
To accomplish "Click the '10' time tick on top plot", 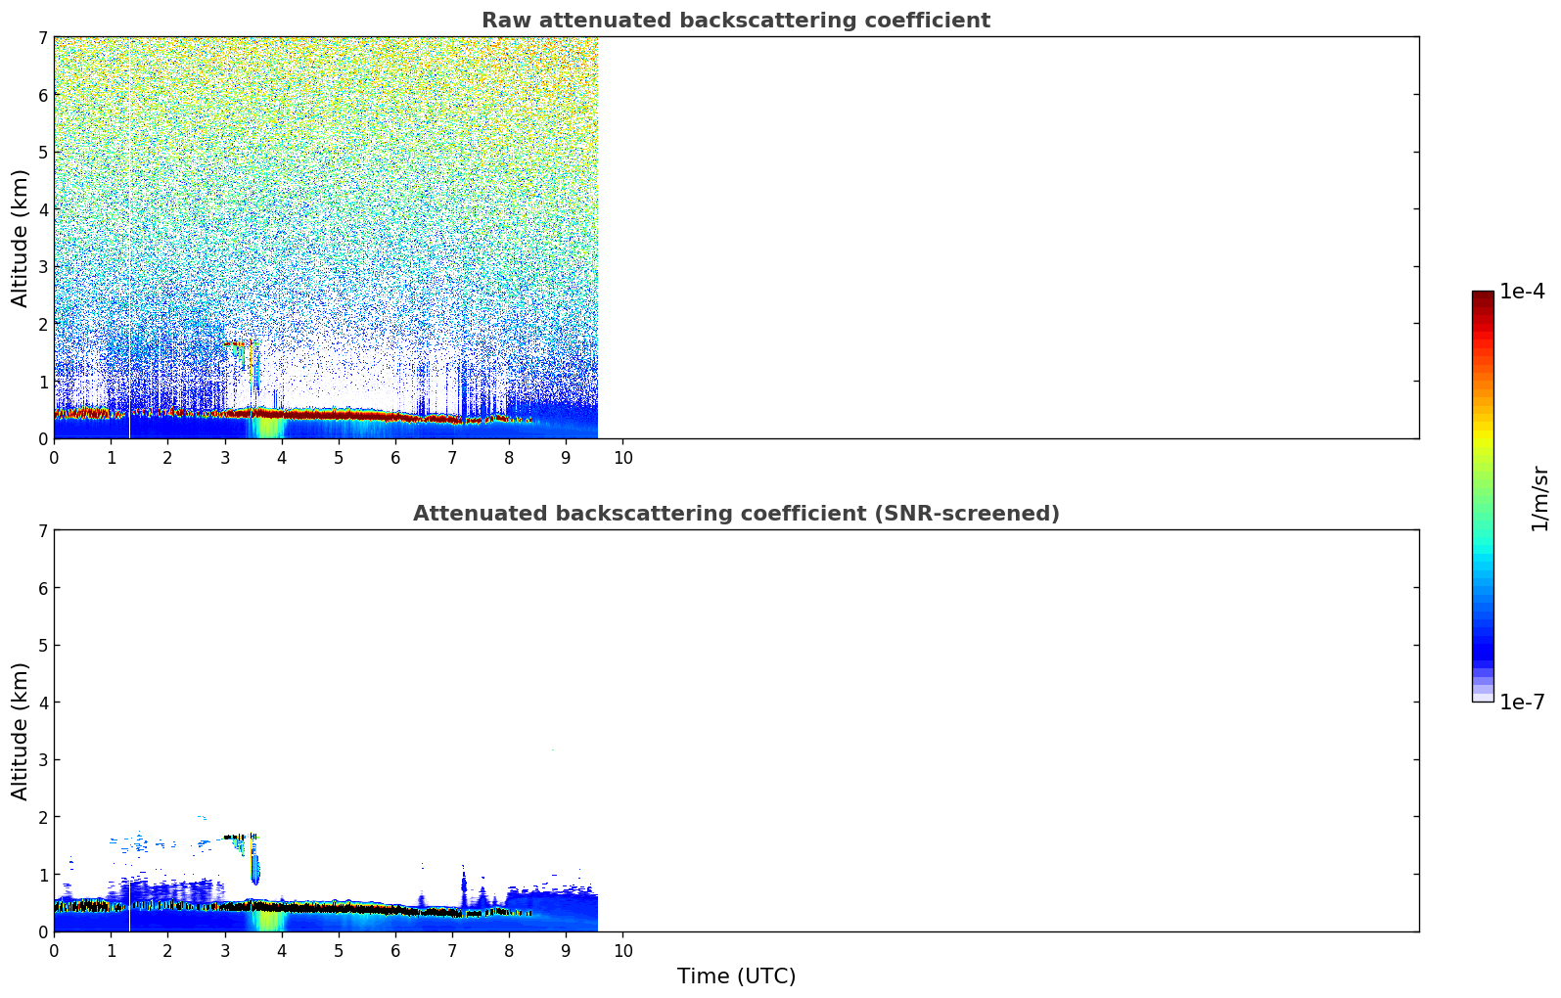I will [x=622, y=458].
